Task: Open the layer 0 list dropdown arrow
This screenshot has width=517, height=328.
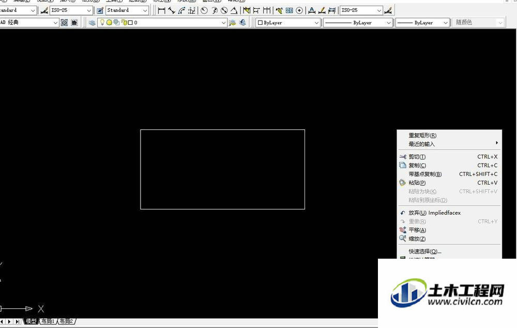Action: tap(223, 22)
